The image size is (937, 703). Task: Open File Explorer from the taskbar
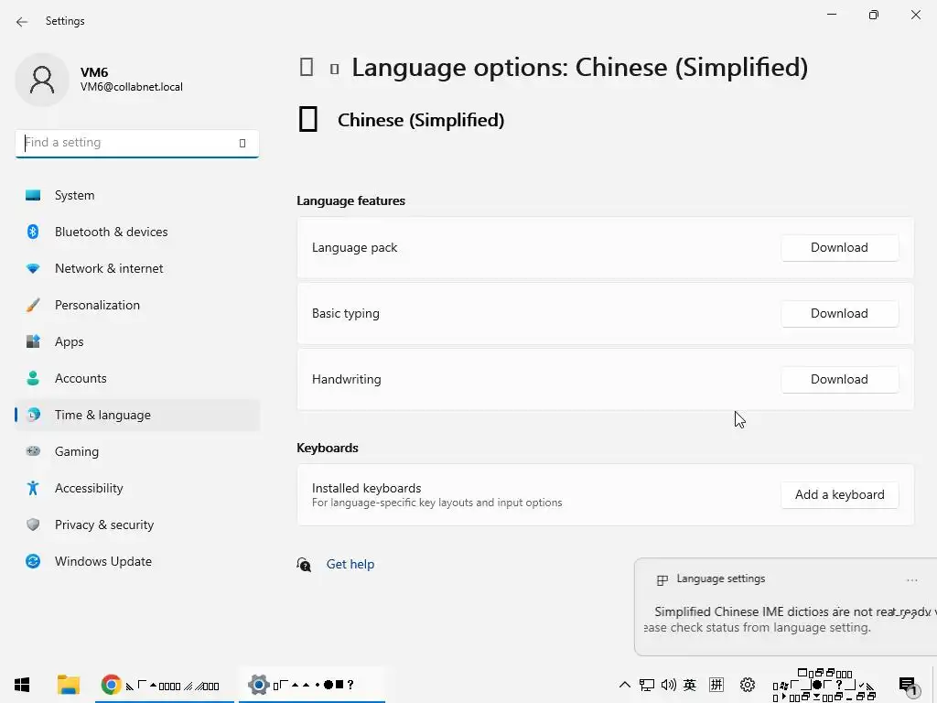pos(68,685)
